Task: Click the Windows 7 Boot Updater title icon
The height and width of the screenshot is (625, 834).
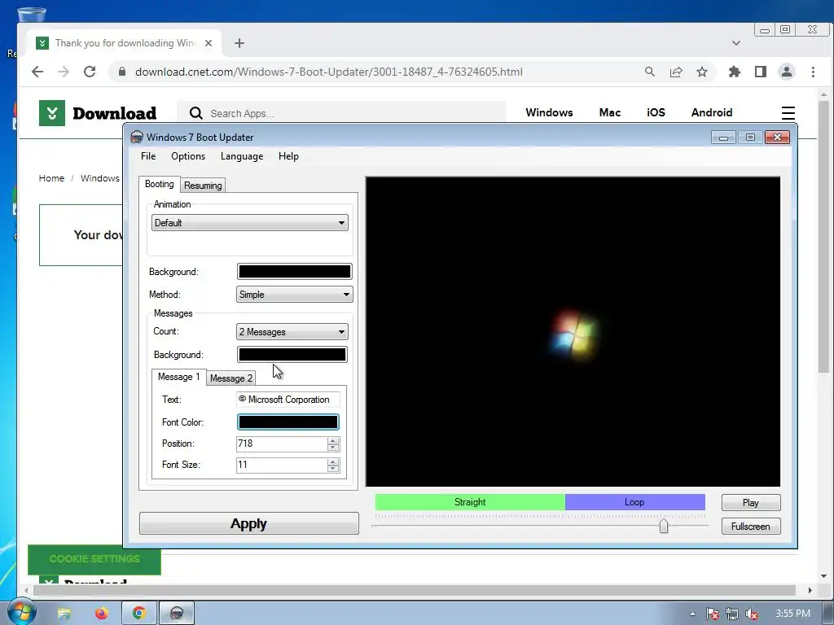Action: [137, 137]
